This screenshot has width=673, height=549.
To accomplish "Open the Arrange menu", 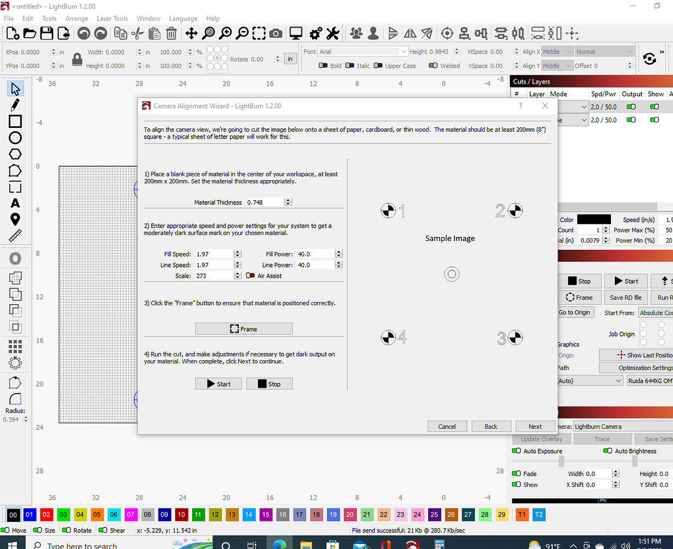I will click(77, 18).
